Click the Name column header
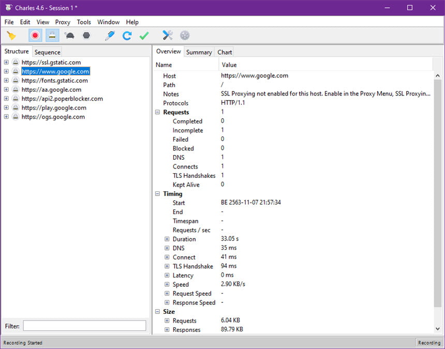Viewport: 445px width, 349px height. (186, 65)
